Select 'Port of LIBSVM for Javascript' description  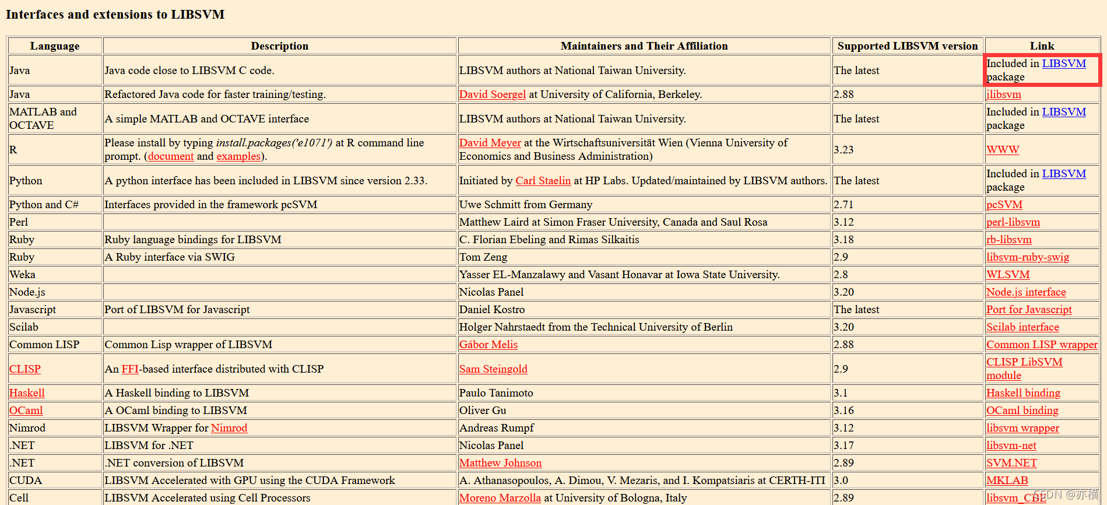coord(177,310)
